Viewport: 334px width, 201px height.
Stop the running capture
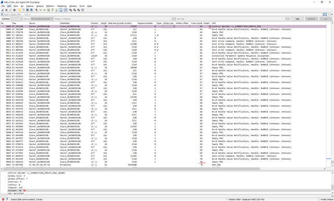(6, 10)
